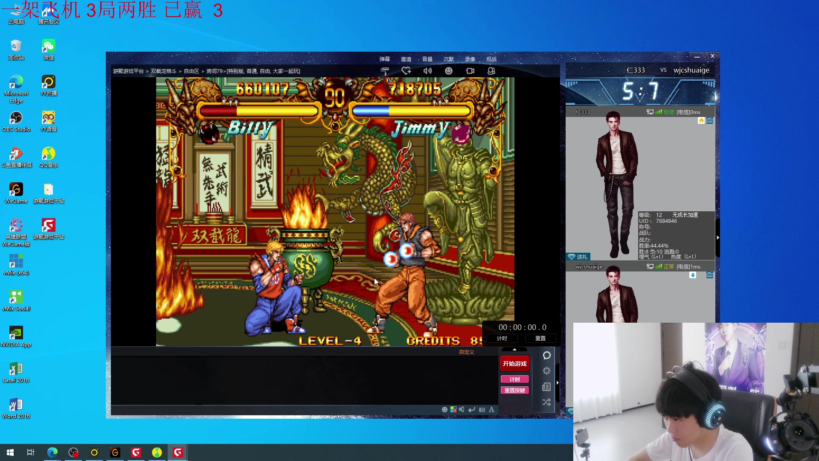Click the Edge icon on the taskbar
The height and width of the screenshot is (461, 819).
click(52, 452)
